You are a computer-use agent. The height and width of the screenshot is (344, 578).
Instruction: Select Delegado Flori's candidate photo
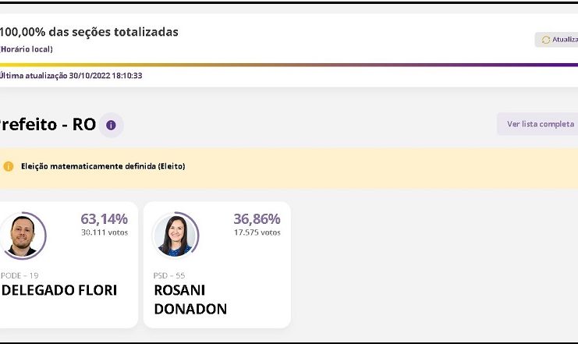click(20, 235)
